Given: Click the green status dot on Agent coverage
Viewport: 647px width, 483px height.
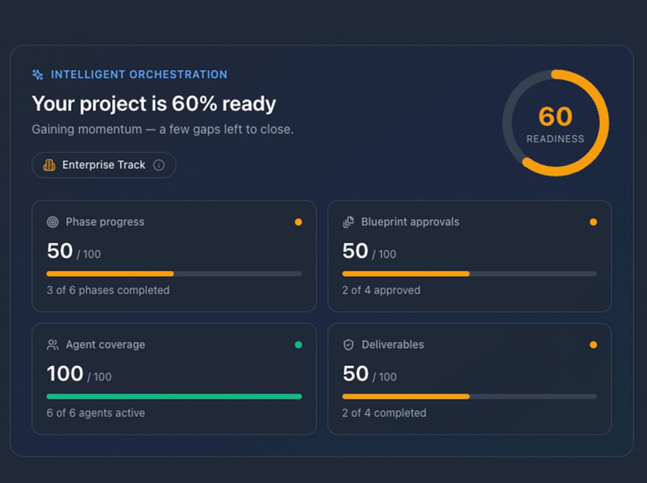Looking at the screenshot, I should (x=298, y=345).
